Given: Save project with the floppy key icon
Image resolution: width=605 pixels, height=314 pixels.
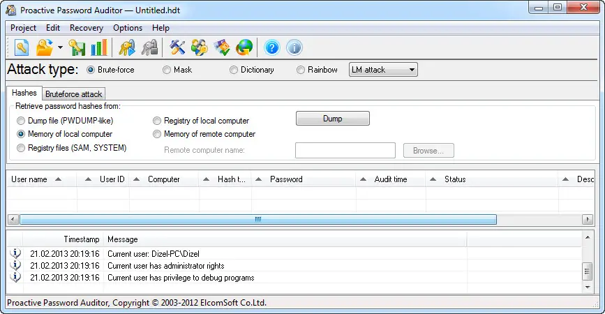Looking at the screenshot, I should pos(77,48).
